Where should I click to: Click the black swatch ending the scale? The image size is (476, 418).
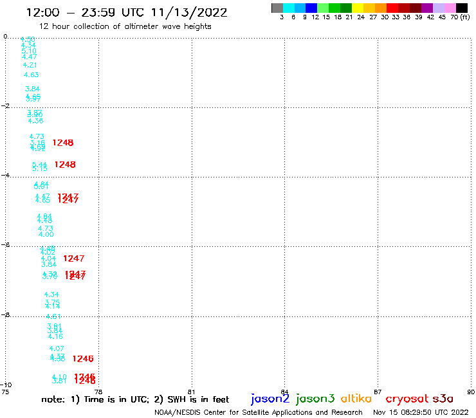(x=461, y=8)
